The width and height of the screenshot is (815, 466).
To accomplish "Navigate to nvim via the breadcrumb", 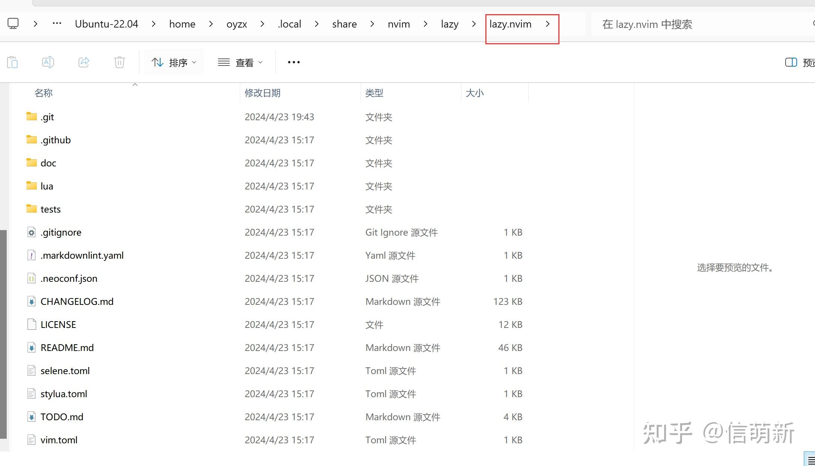I will click(399, 23).
